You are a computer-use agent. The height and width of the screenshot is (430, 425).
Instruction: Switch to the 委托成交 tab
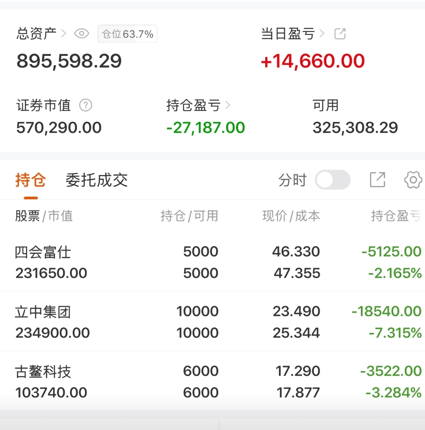coord(96,180)
